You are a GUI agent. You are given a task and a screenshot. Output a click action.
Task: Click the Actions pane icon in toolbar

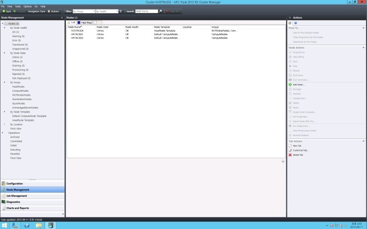click(49, 11)
